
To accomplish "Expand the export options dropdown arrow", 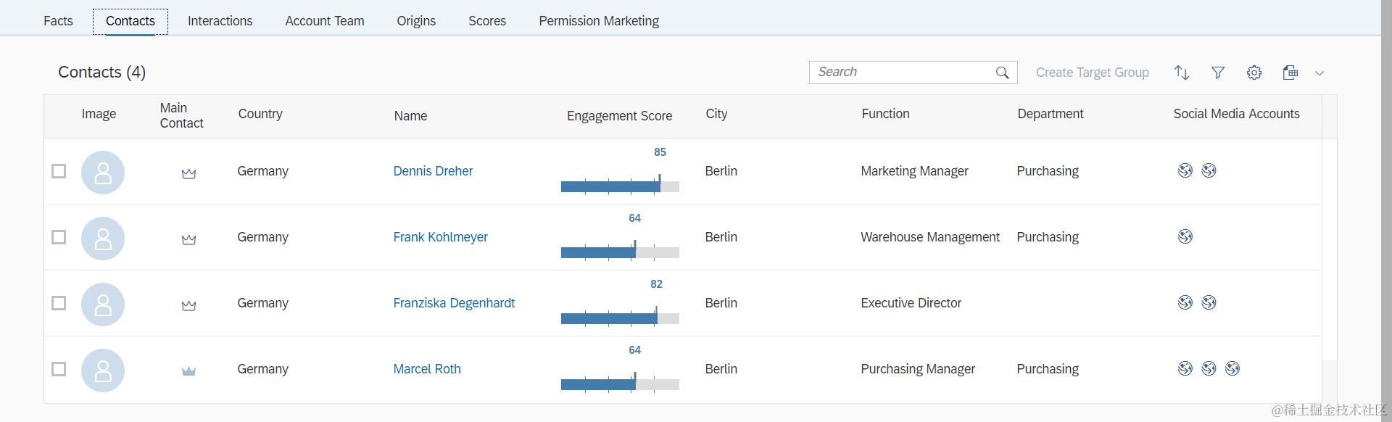I will coord(1319,73).
